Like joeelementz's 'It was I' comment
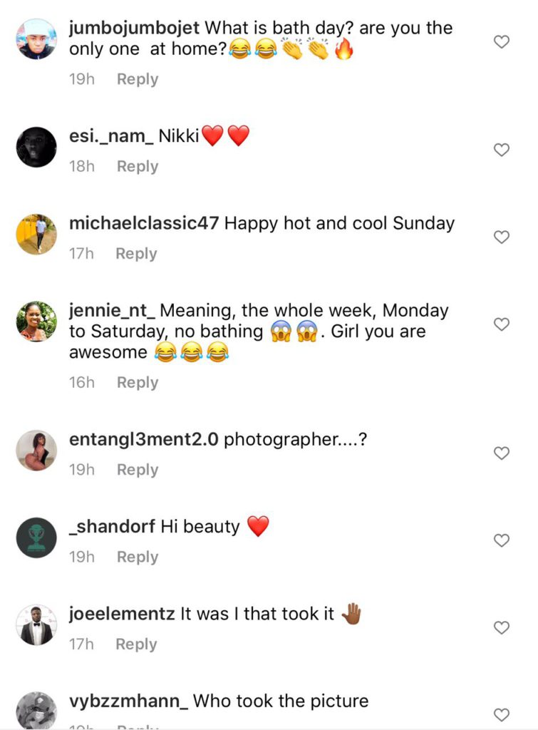 pos(502,628)
